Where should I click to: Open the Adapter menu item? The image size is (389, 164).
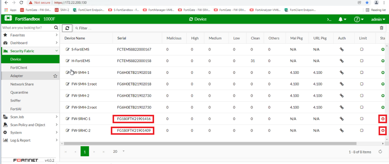point(30,76)
